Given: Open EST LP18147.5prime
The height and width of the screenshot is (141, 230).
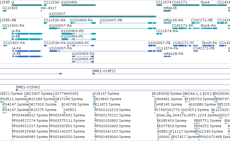Looking at the screenshot, I should pyautogui.click(x=106, y=94).
